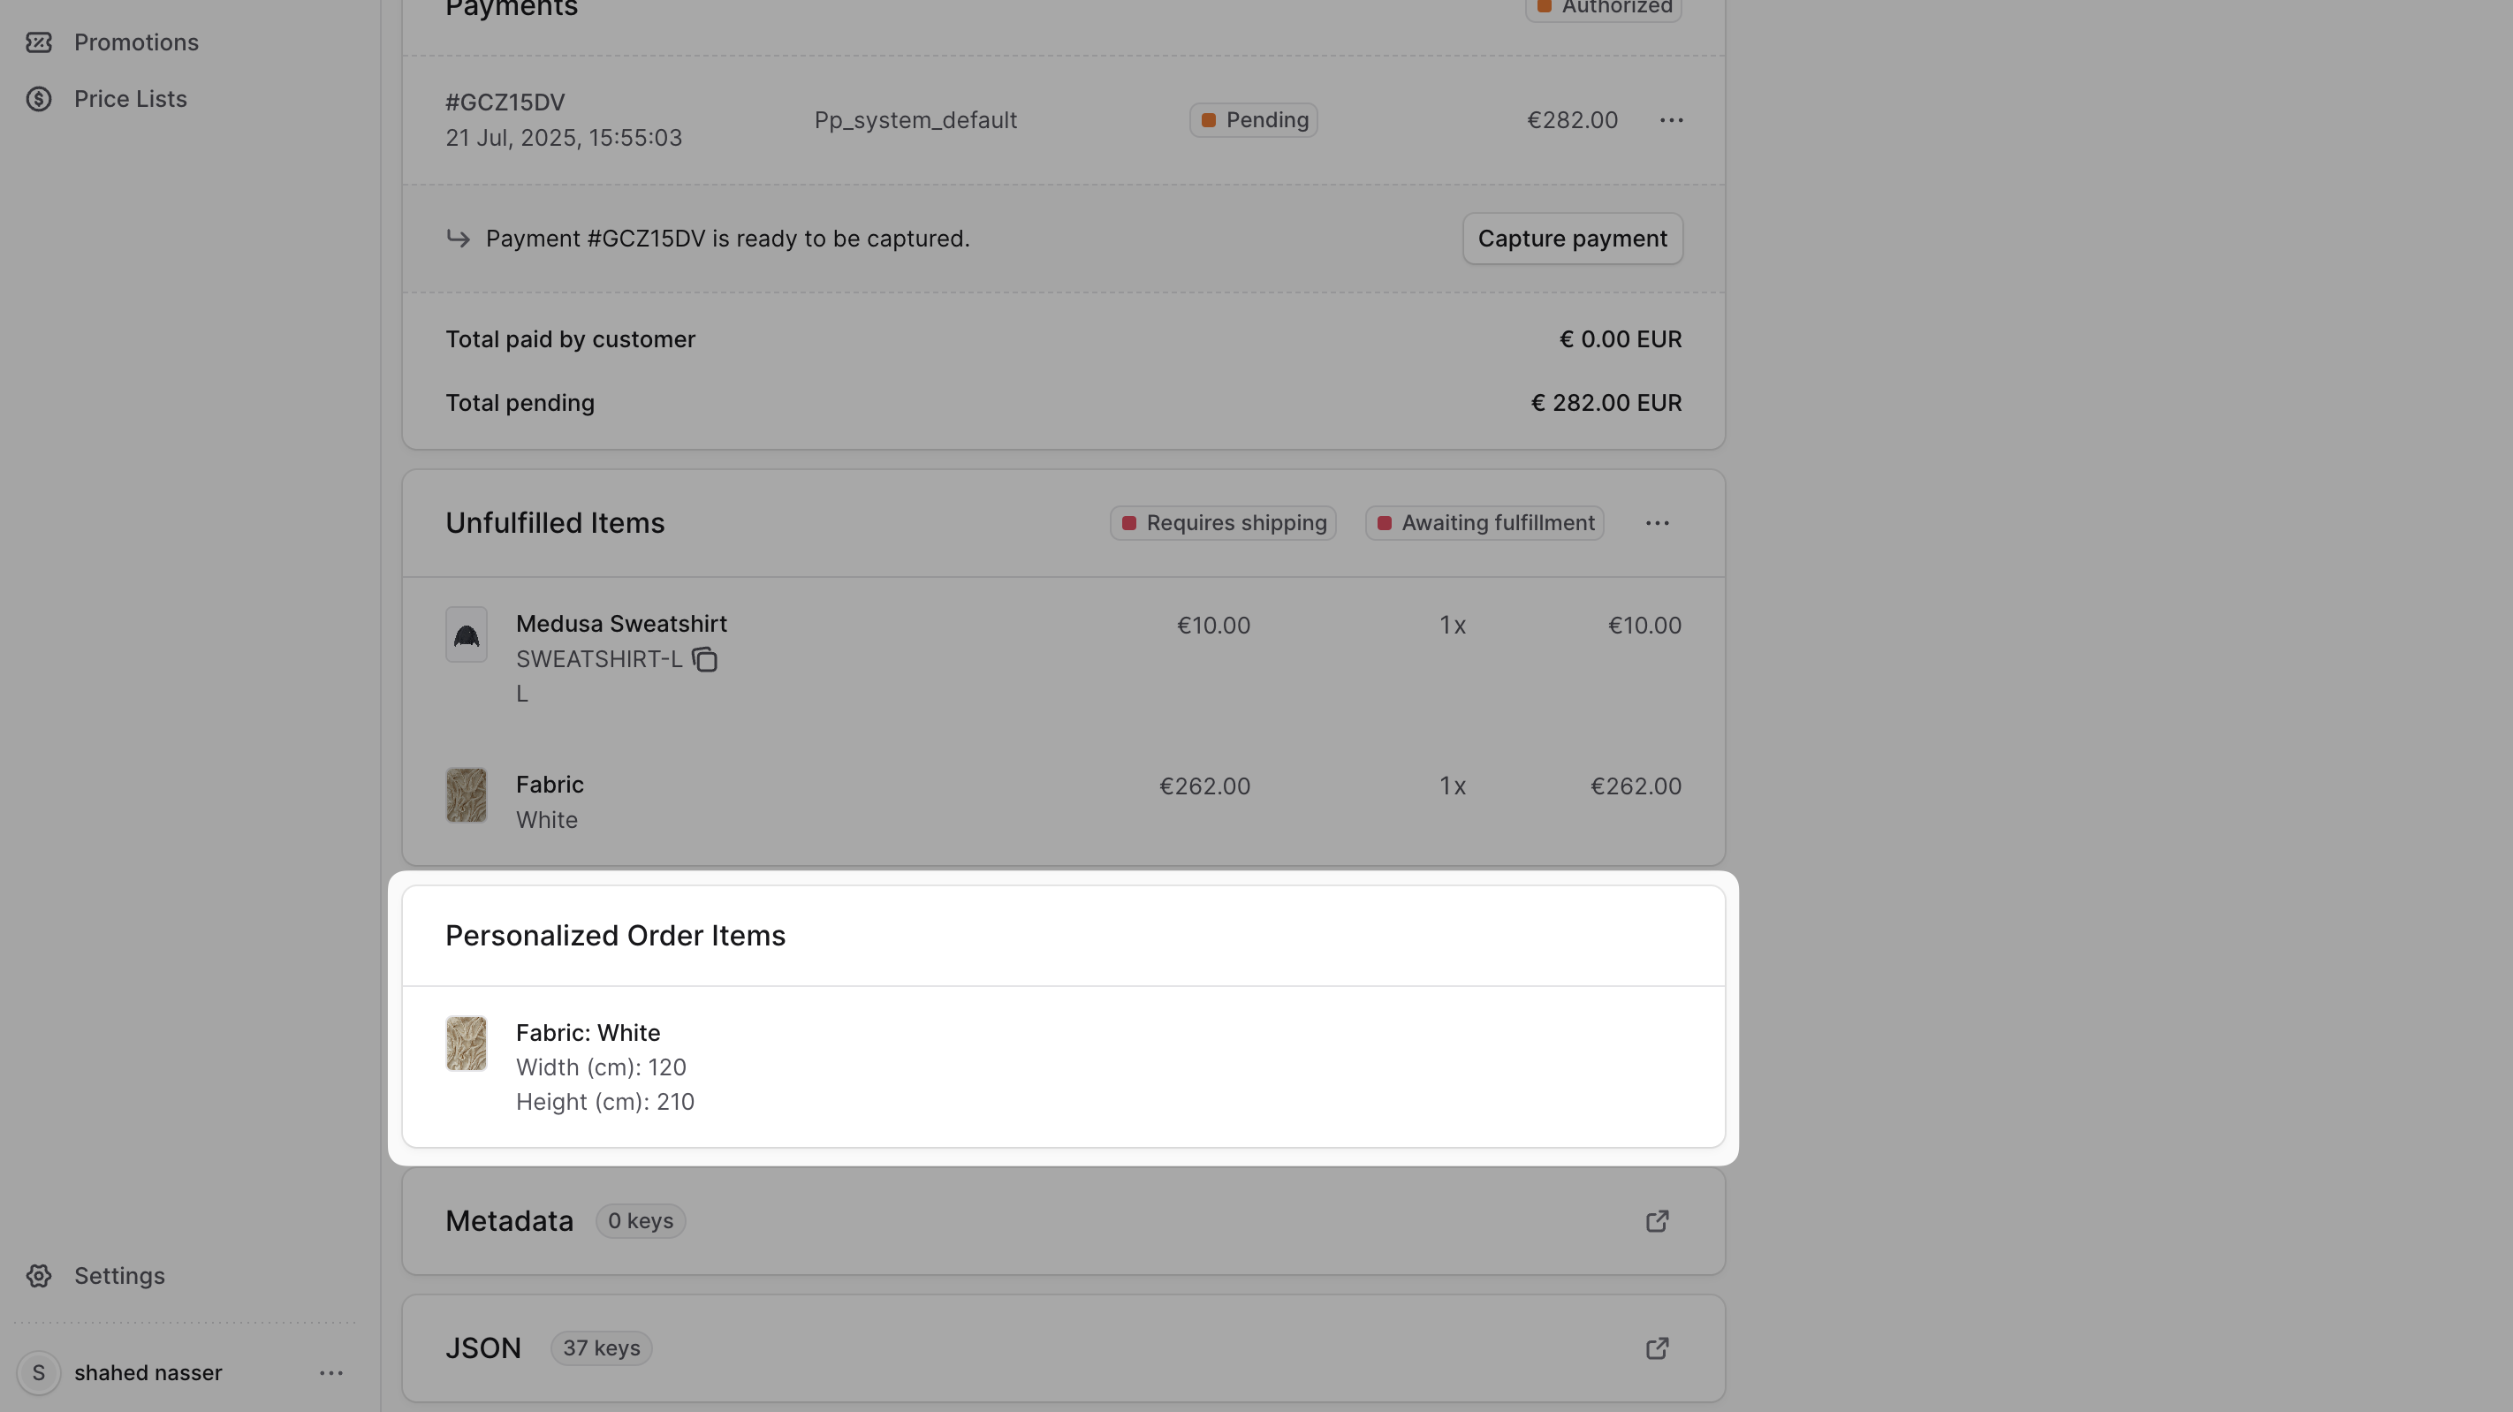Click the shahed nasser avatar icon
The height and width of the screenshot is (1412, 2513).
click(x=39, y=1372)
